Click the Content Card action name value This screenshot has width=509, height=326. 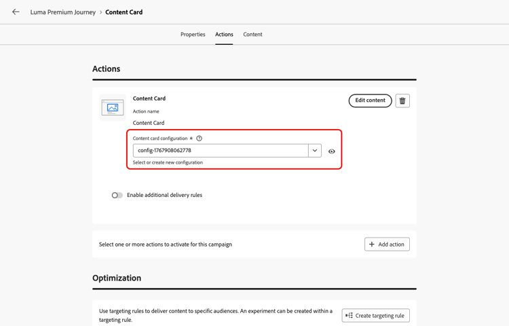click(x=149, y=123)
